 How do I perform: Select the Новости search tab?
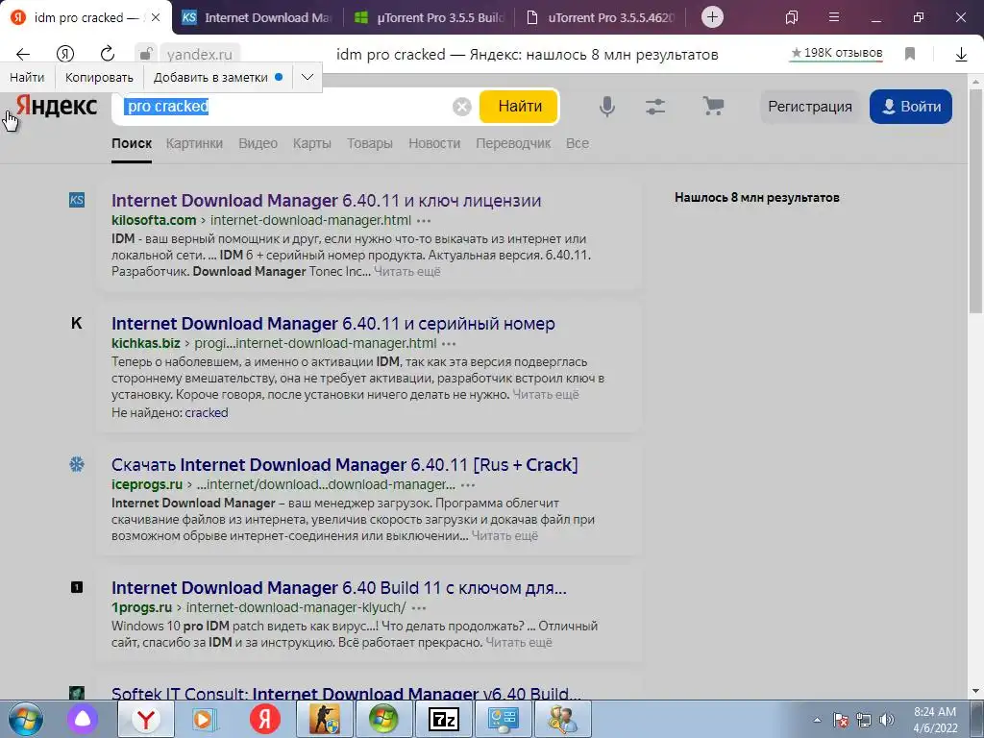pyautogui.click(x=434, y=143)
